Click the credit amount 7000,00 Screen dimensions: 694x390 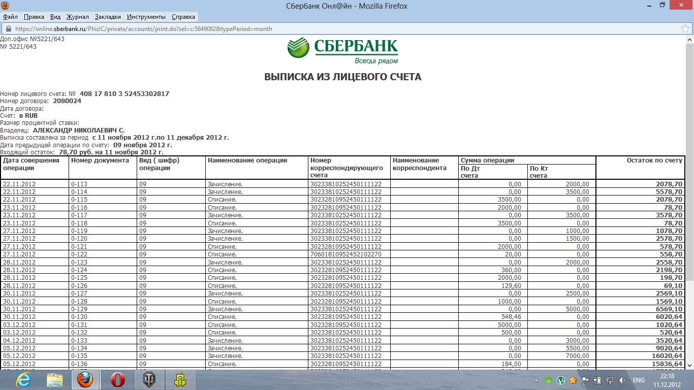[x=578, y=356]
